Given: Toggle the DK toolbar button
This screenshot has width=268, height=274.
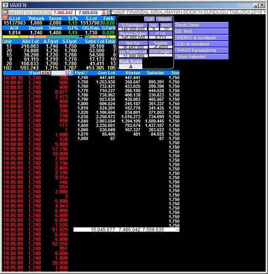Looking at the screenshot, I should 48,13.
